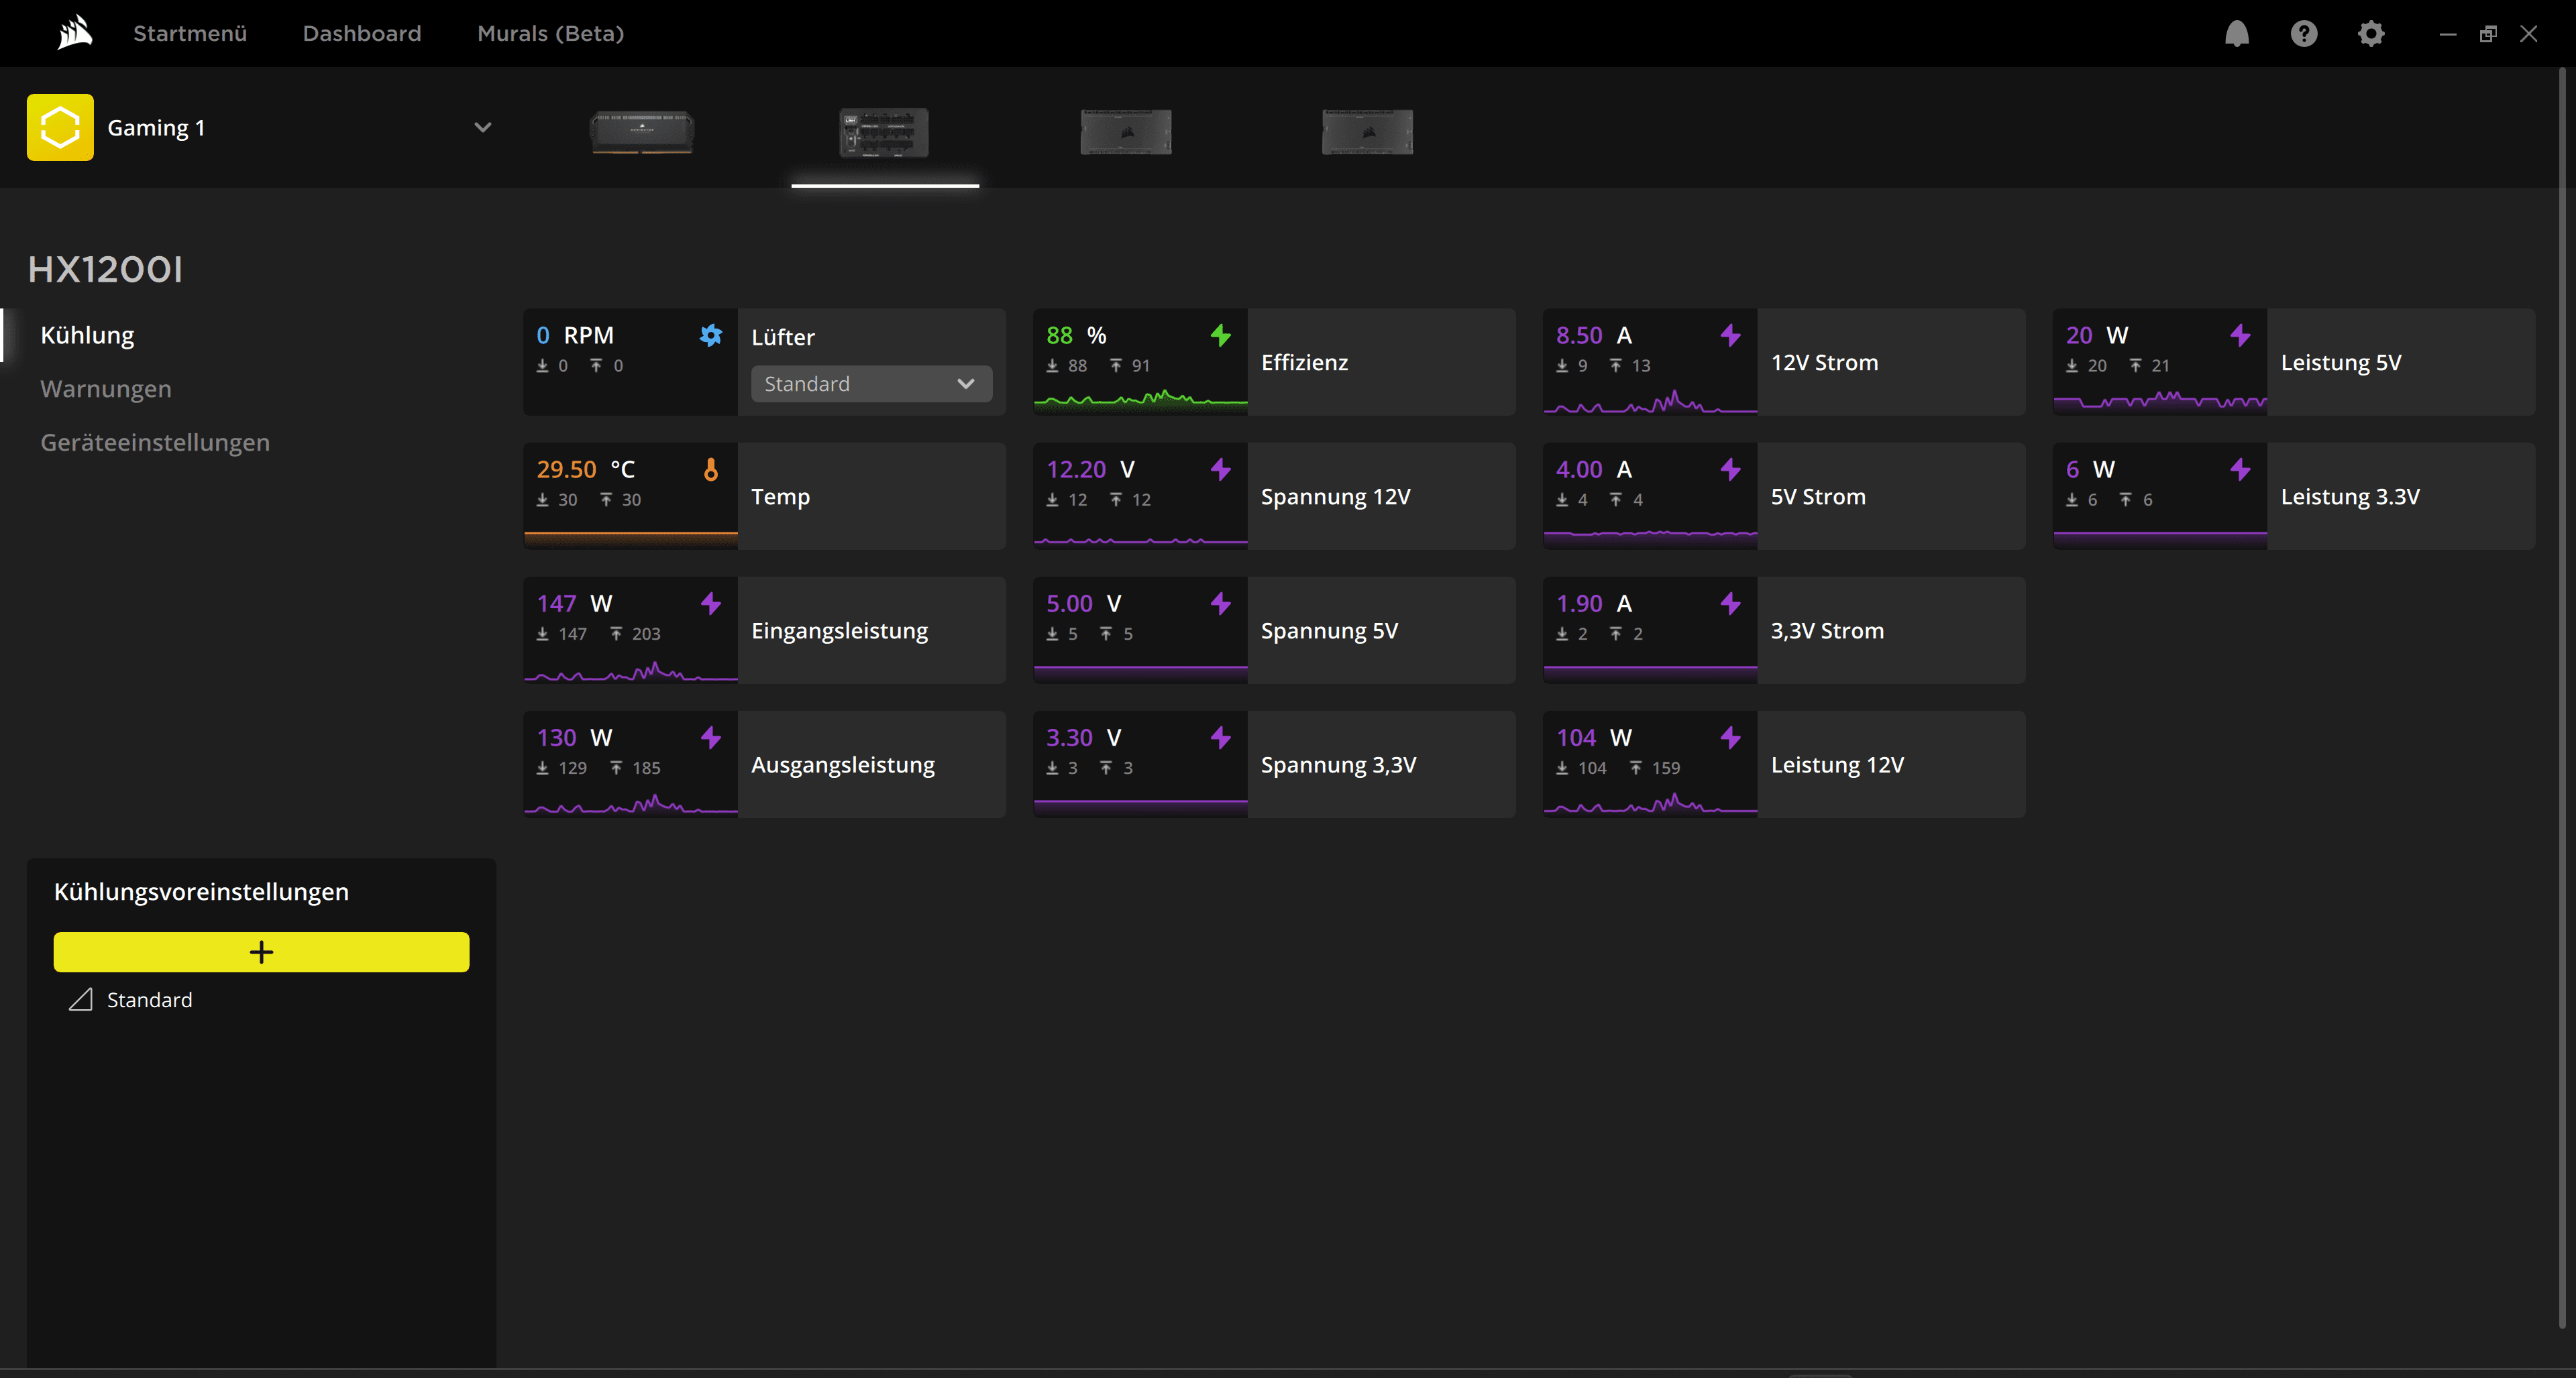Click the green bolt icon on Effizienz tile

coord(1220,335)
